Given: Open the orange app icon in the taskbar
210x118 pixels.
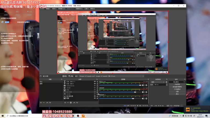Looking at the screenshot, I should point(83,116).
